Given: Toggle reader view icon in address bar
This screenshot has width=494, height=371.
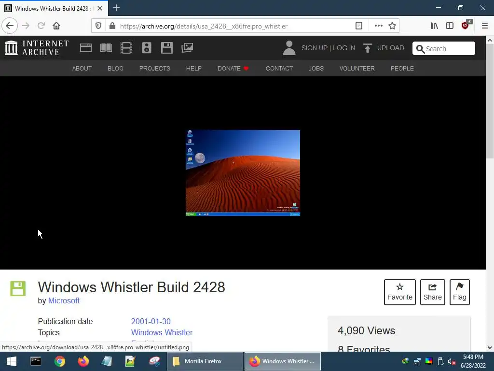Looking at the screenshot, I should pos(359,26).
